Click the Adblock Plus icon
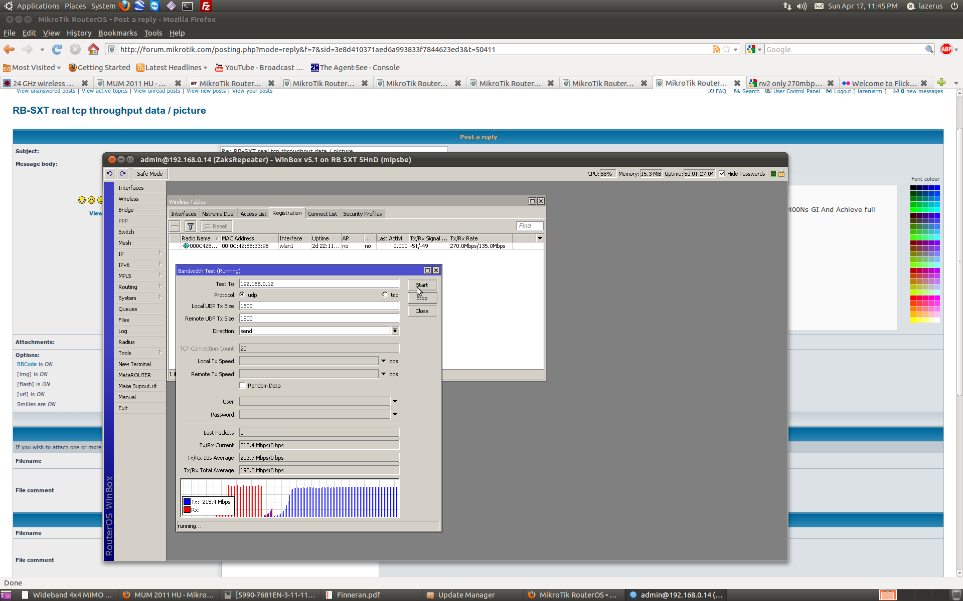Image resolution: width=963 pixels, height=601 pixels. coord(946,49)
